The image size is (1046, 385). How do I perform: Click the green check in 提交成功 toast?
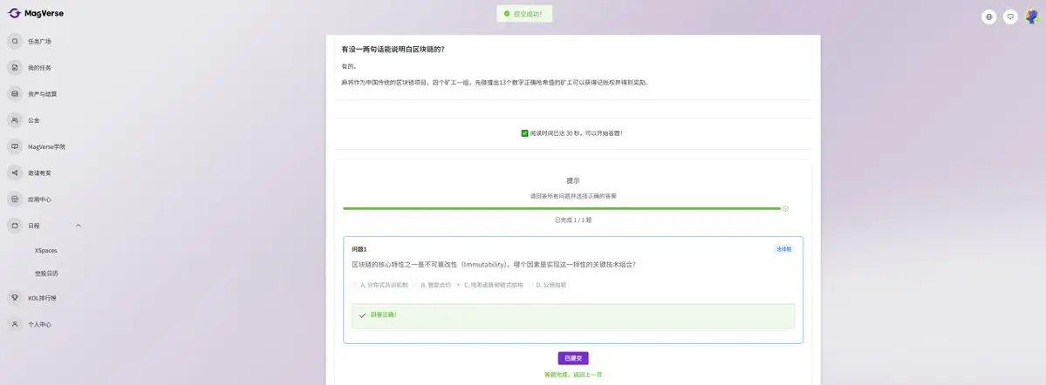[x=507, y=13]
